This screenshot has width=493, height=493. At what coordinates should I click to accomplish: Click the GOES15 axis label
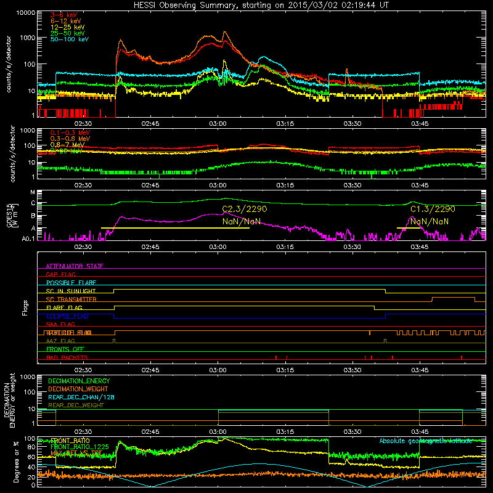[x=9, y=216]
